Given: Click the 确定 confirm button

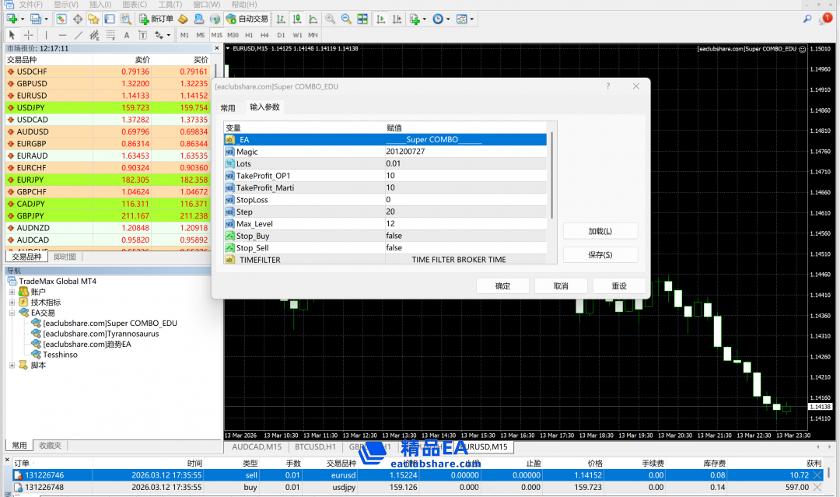Looking at the screenshot, I should pos(503,286).
